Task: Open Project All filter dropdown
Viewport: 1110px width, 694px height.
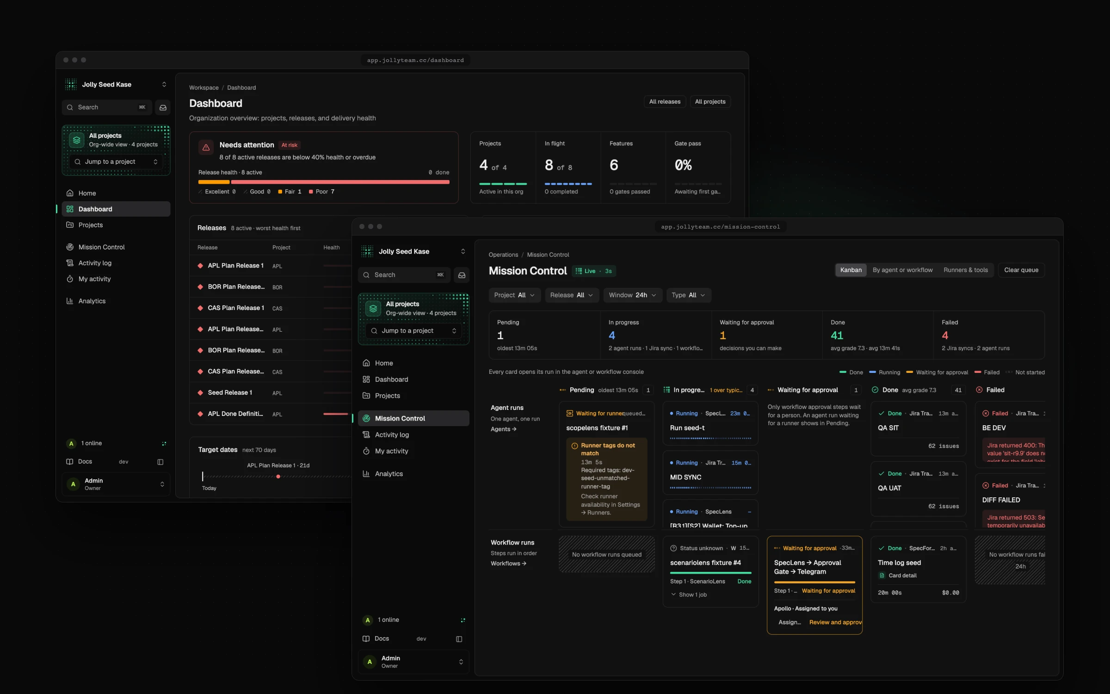Action: point(514,295)
